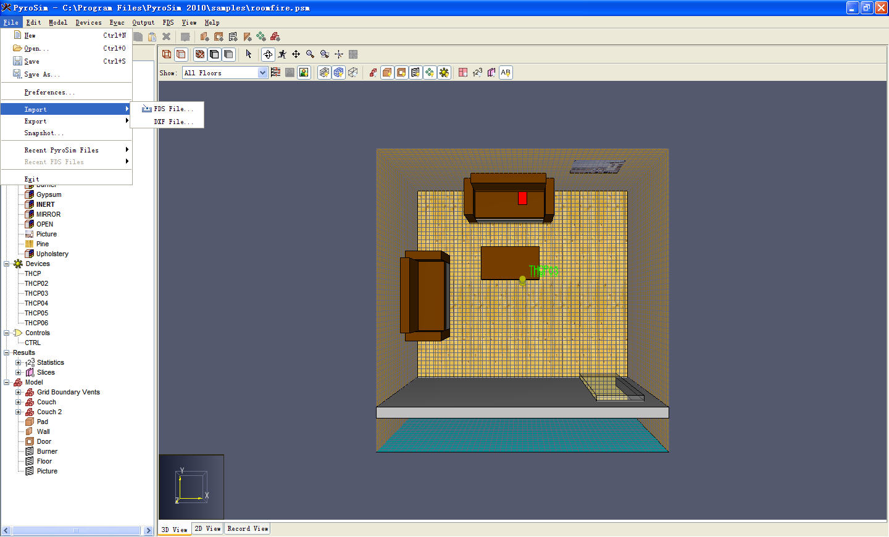Image resolution: width=889 pixels, height=537 pixels.
Task: Click the tree panel scroll left arrow
Action: 6,531
